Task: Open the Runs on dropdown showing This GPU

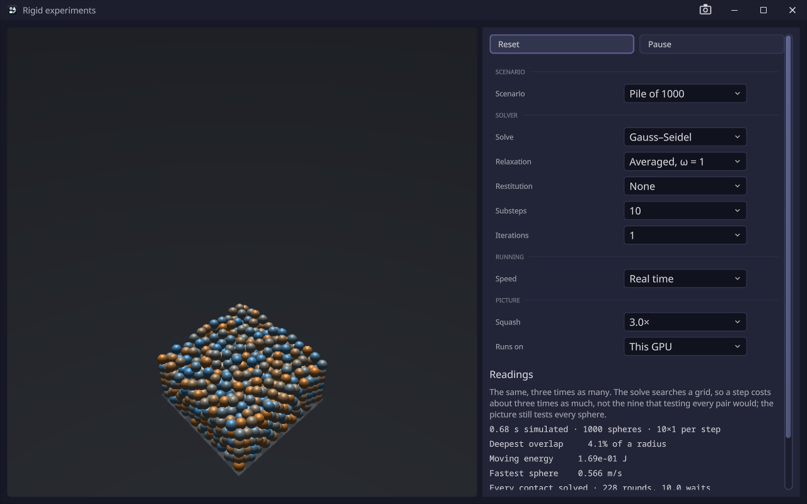Action: pyautogui.click(x=685, y=347)
